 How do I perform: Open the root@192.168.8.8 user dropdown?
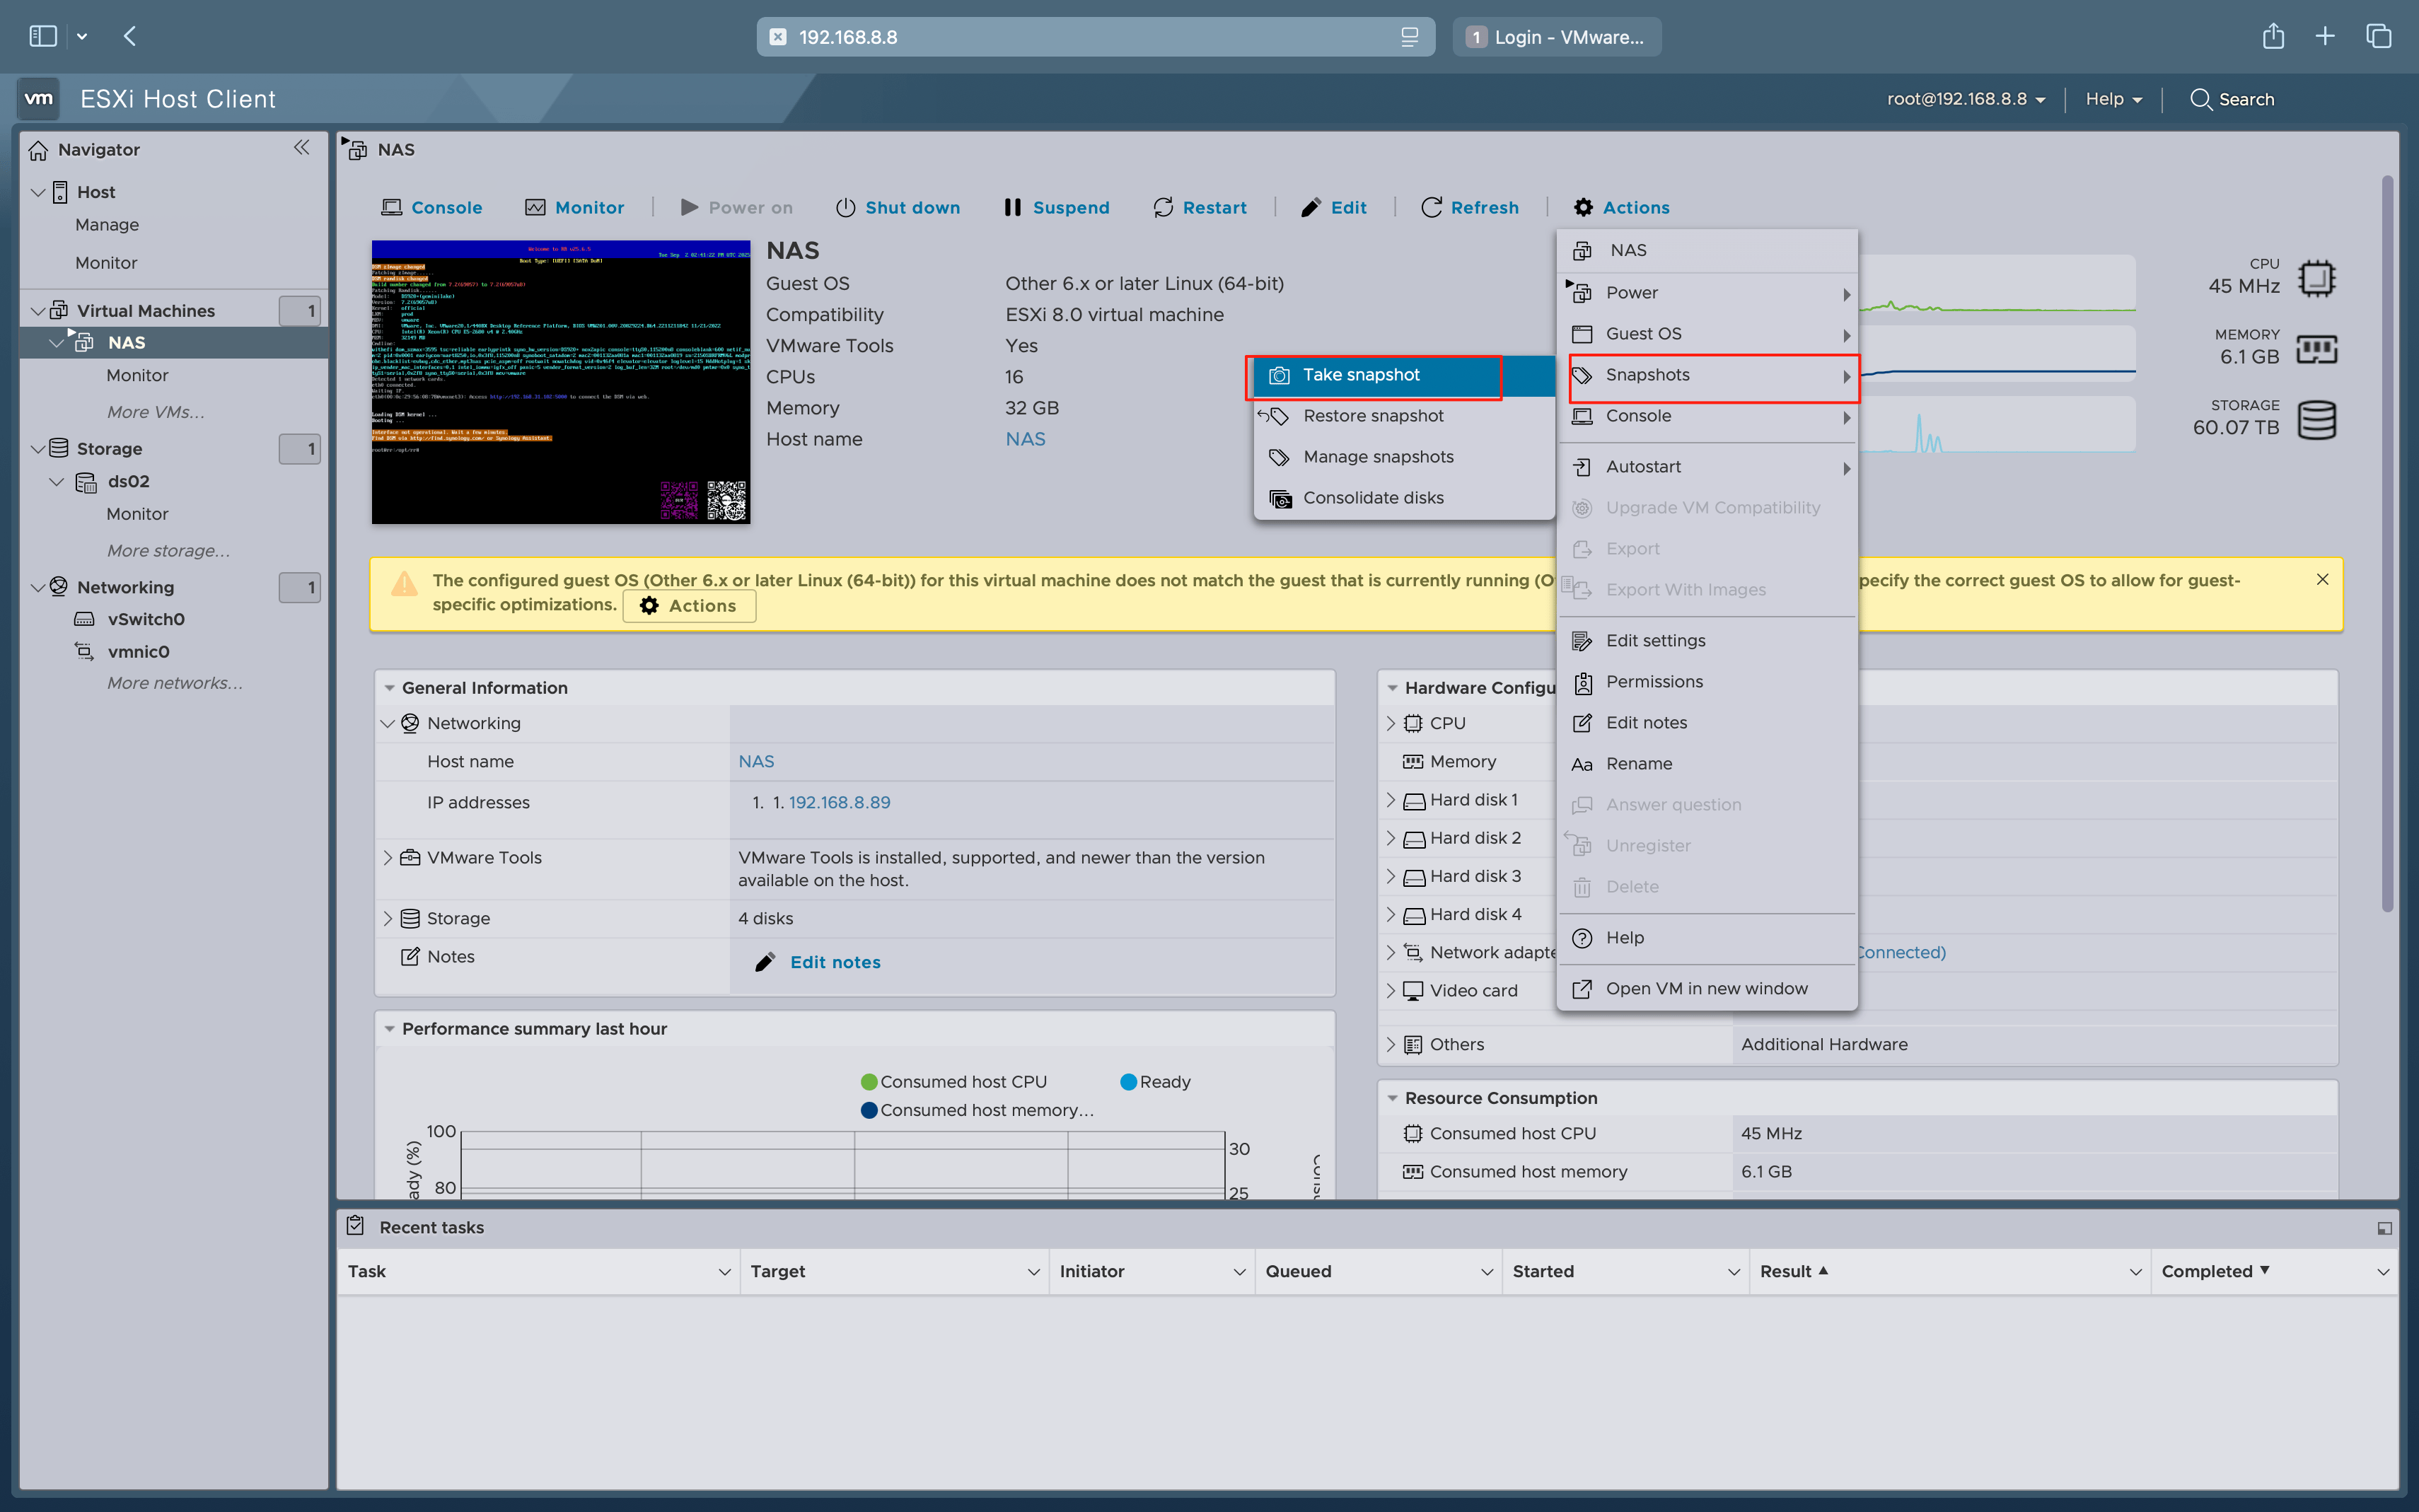pyautogui.click(x=1966, y=99)
